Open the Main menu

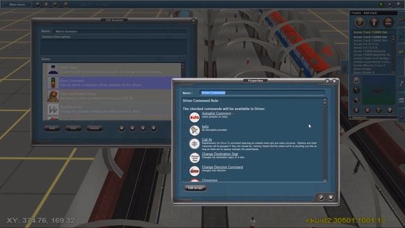pyautogui.click(x=17, y=4)
